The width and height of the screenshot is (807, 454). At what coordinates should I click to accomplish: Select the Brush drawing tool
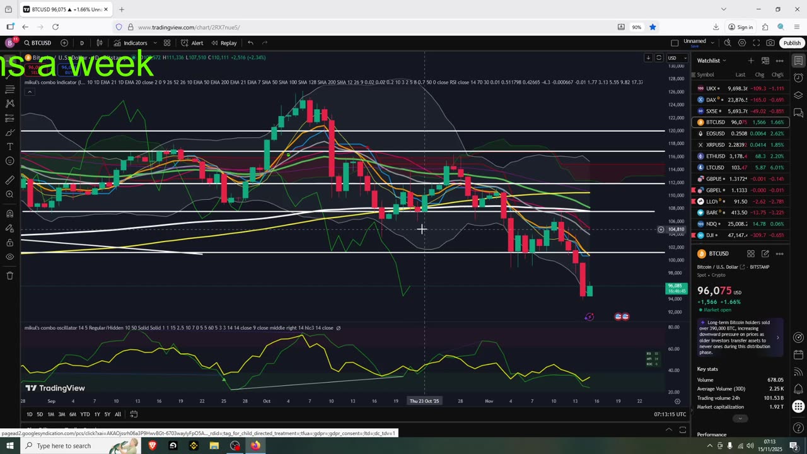(x=9, y=132)
